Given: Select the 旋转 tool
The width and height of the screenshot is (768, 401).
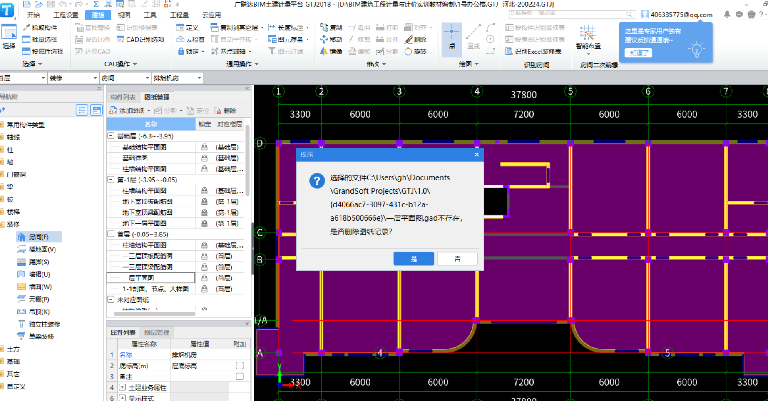Looking at the screenshot, I should [x=416, y=52].
